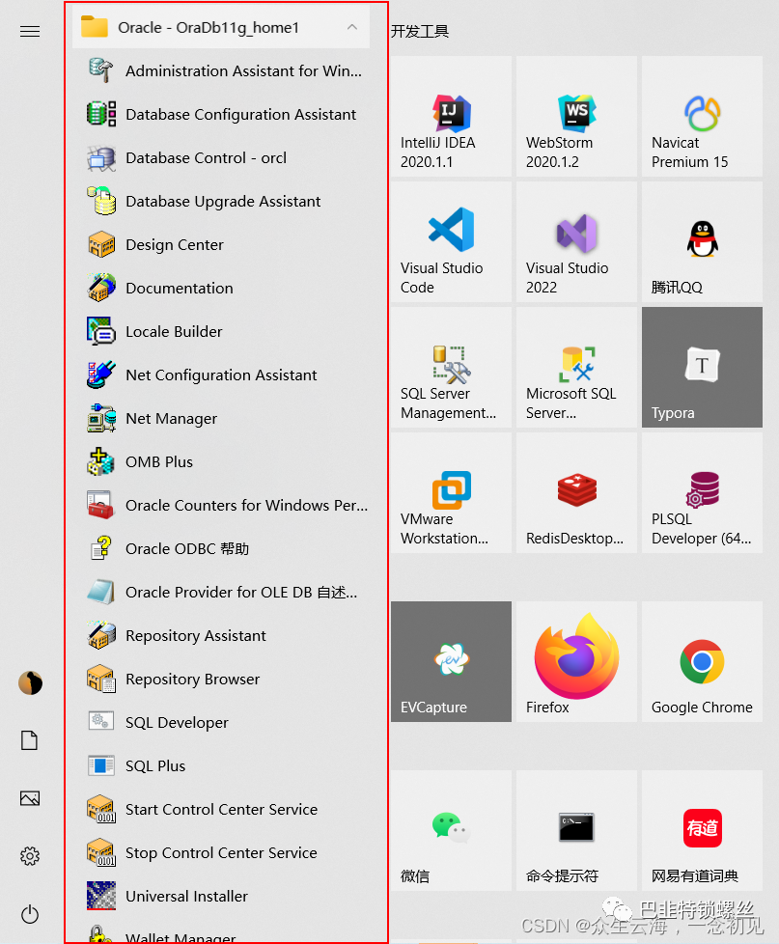
Task: Open Administration Assistant for Windows icon
Action: [101, 70]
